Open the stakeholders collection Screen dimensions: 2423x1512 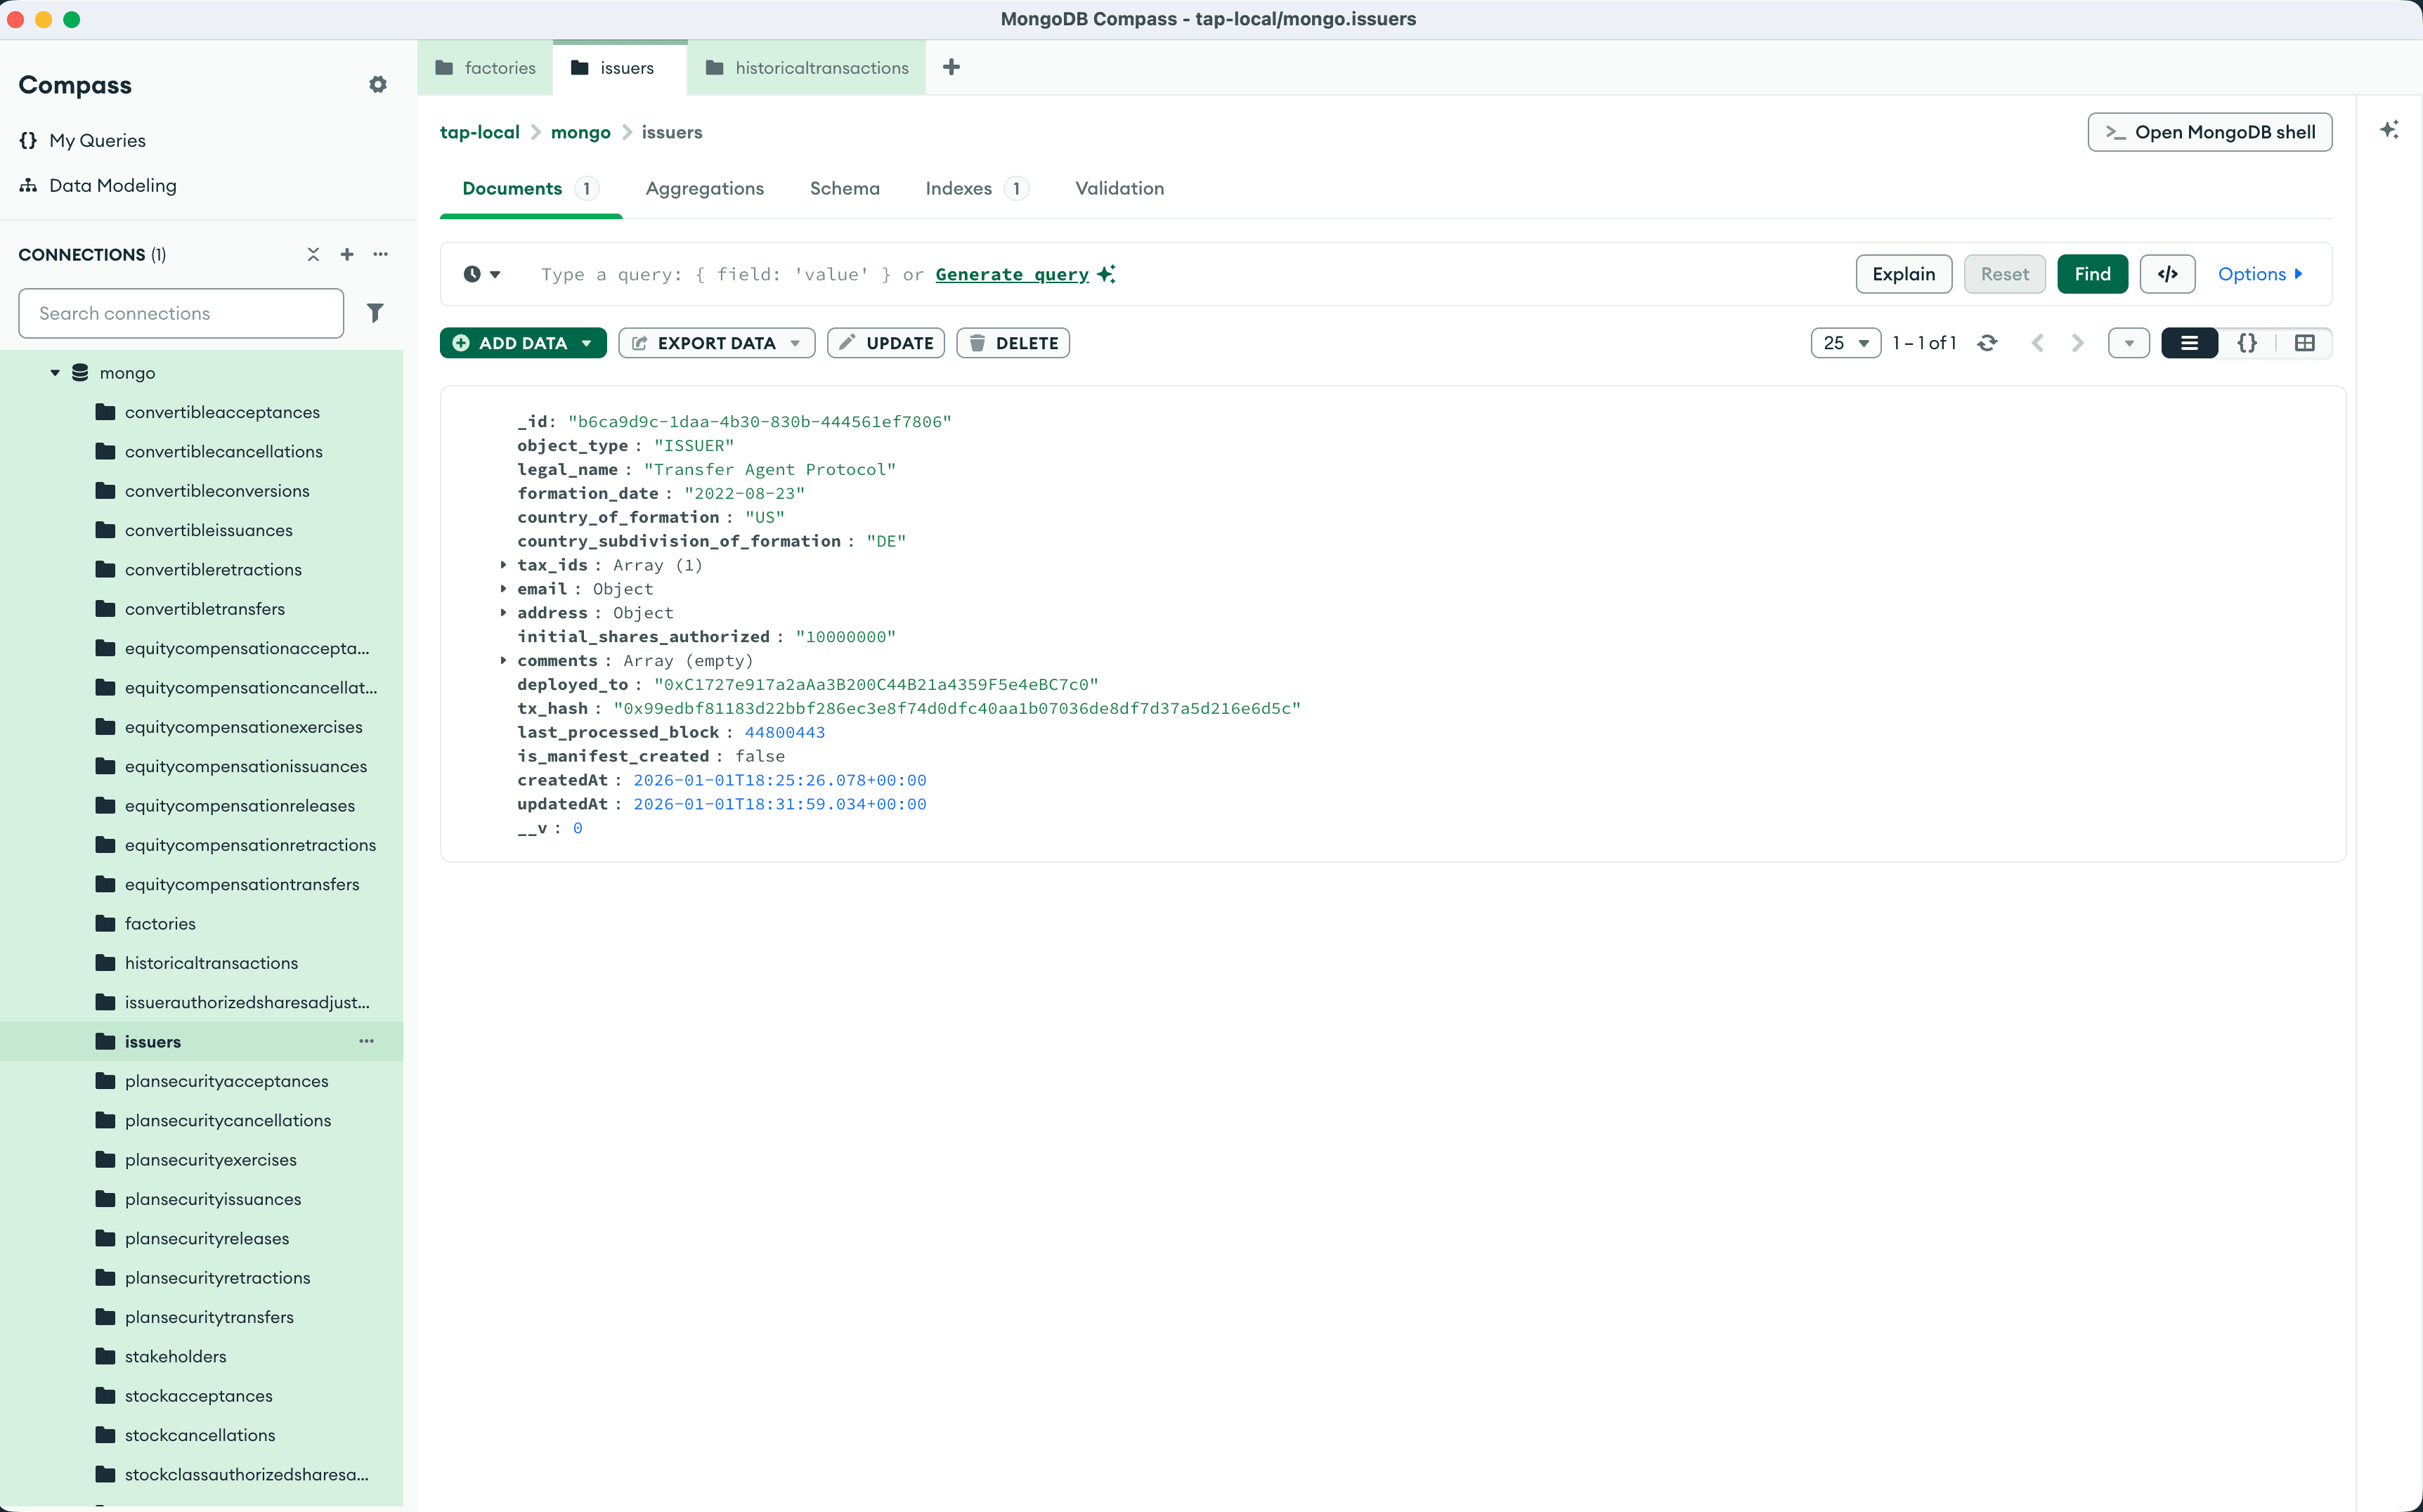(175, 1356)
